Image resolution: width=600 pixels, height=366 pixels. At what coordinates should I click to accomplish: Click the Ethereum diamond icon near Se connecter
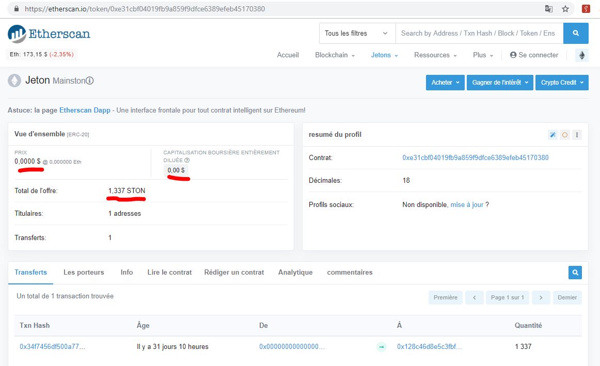(x=581, y=55)
